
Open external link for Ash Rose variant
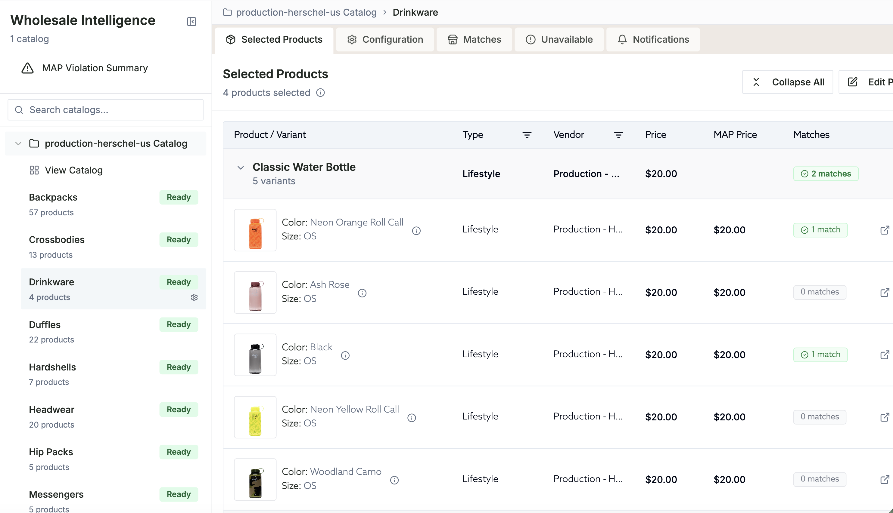coord(885,293)
